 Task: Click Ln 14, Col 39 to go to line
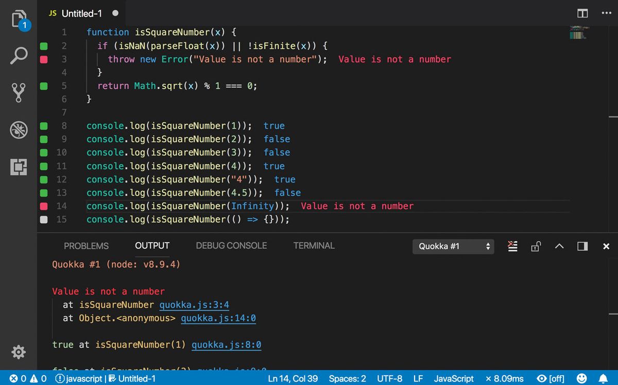pyautogui.click(x=293, y=378)
